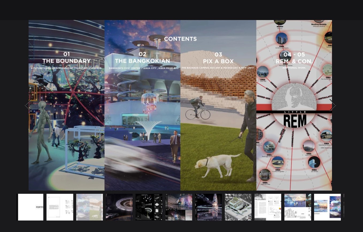Open the sunset render with floor plans thumbnail
The height and width of the screenshot is (232, 363).
tap(298, 207)
